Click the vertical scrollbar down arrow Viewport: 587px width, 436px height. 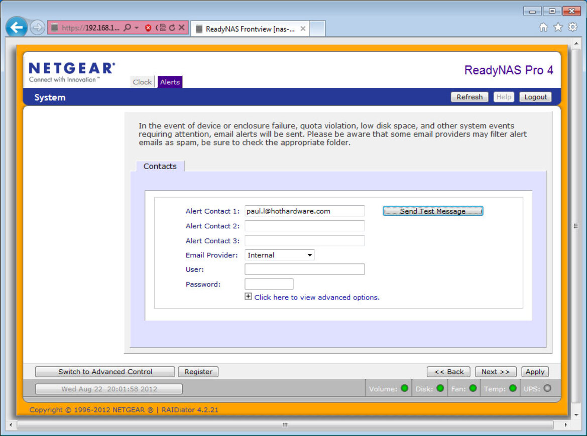click(x=576, y=415)
